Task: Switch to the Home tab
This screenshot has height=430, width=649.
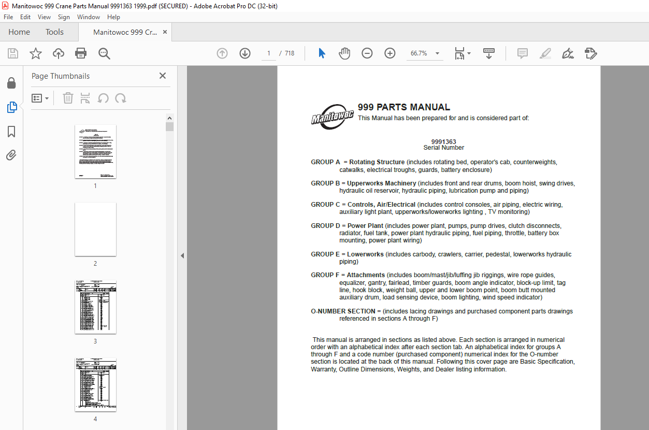Action: tap(19, 32)
